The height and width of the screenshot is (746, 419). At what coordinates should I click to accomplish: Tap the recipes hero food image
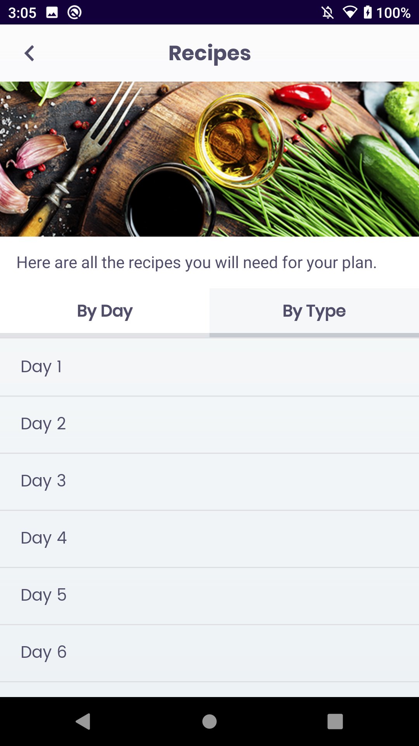click(x=209, y=159)
